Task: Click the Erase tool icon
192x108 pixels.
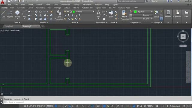Action: coord(51,12)
